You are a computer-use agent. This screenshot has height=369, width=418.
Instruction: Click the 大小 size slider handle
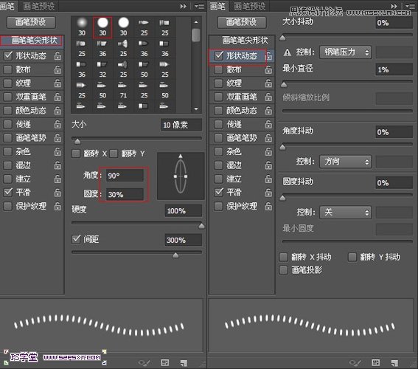[x=77, y=141]
